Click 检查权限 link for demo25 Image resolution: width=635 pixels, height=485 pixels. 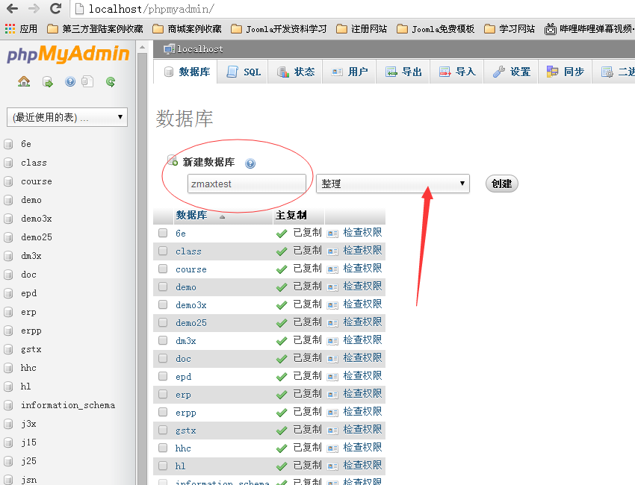point(362,322)
